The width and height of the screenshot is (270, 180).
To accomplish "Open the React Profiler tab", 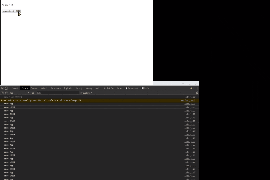I will click(x=146, y=88).
